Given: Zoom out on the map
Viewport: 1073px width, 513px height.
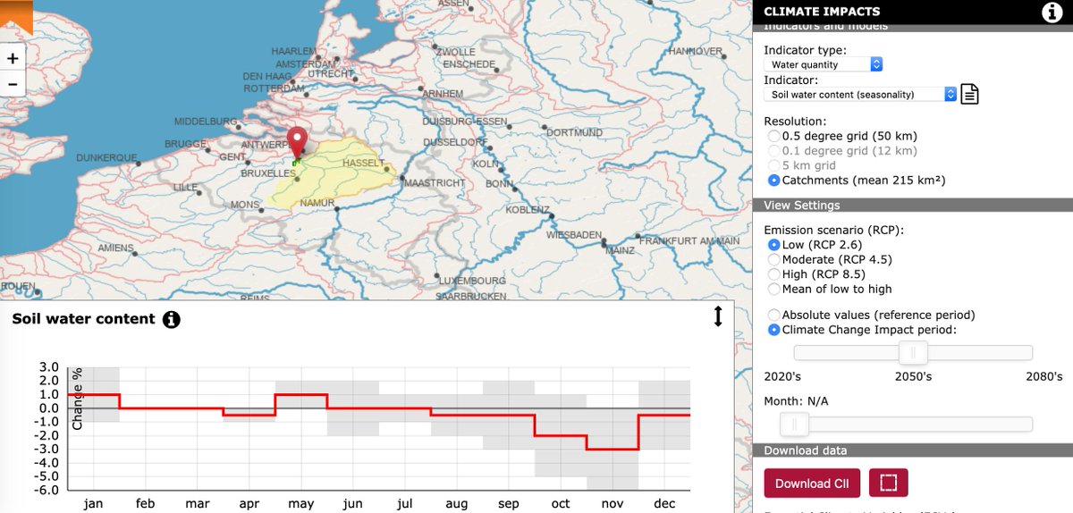Looking at the screenshot, I should tap(13, 85).
